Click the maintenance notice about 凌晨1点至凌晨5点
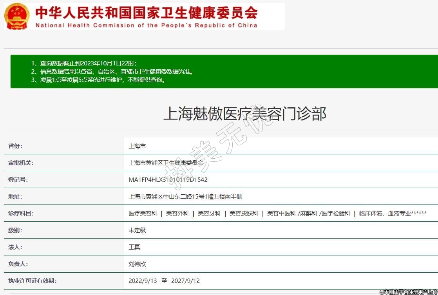Image resolution: width=438 pixels, height=295 pixels. point(99,80)
